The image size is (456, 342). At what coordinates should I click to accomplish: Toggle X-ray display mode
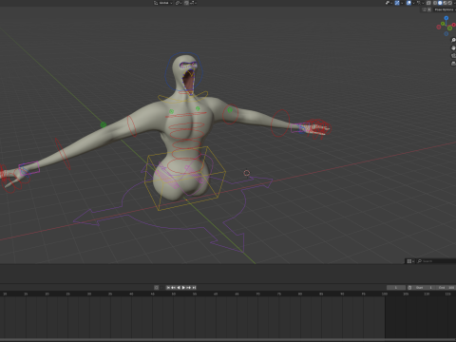428,3
